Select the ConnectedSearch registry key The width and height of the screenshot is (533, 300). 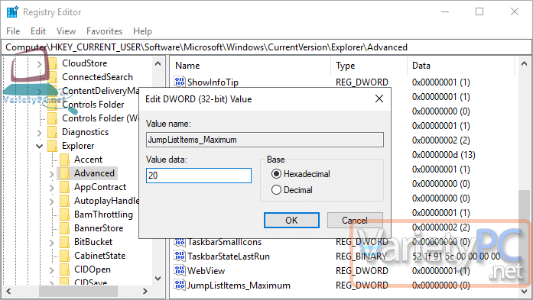tap(97, 77)
